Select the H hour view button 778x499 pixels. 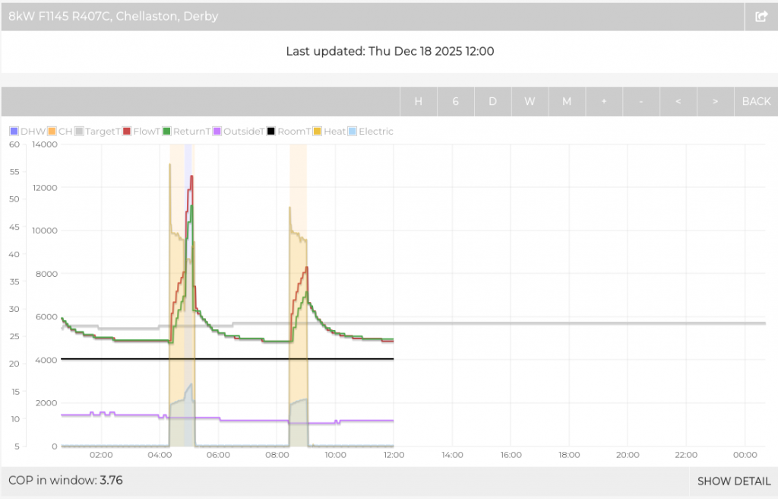pos(418,101)
